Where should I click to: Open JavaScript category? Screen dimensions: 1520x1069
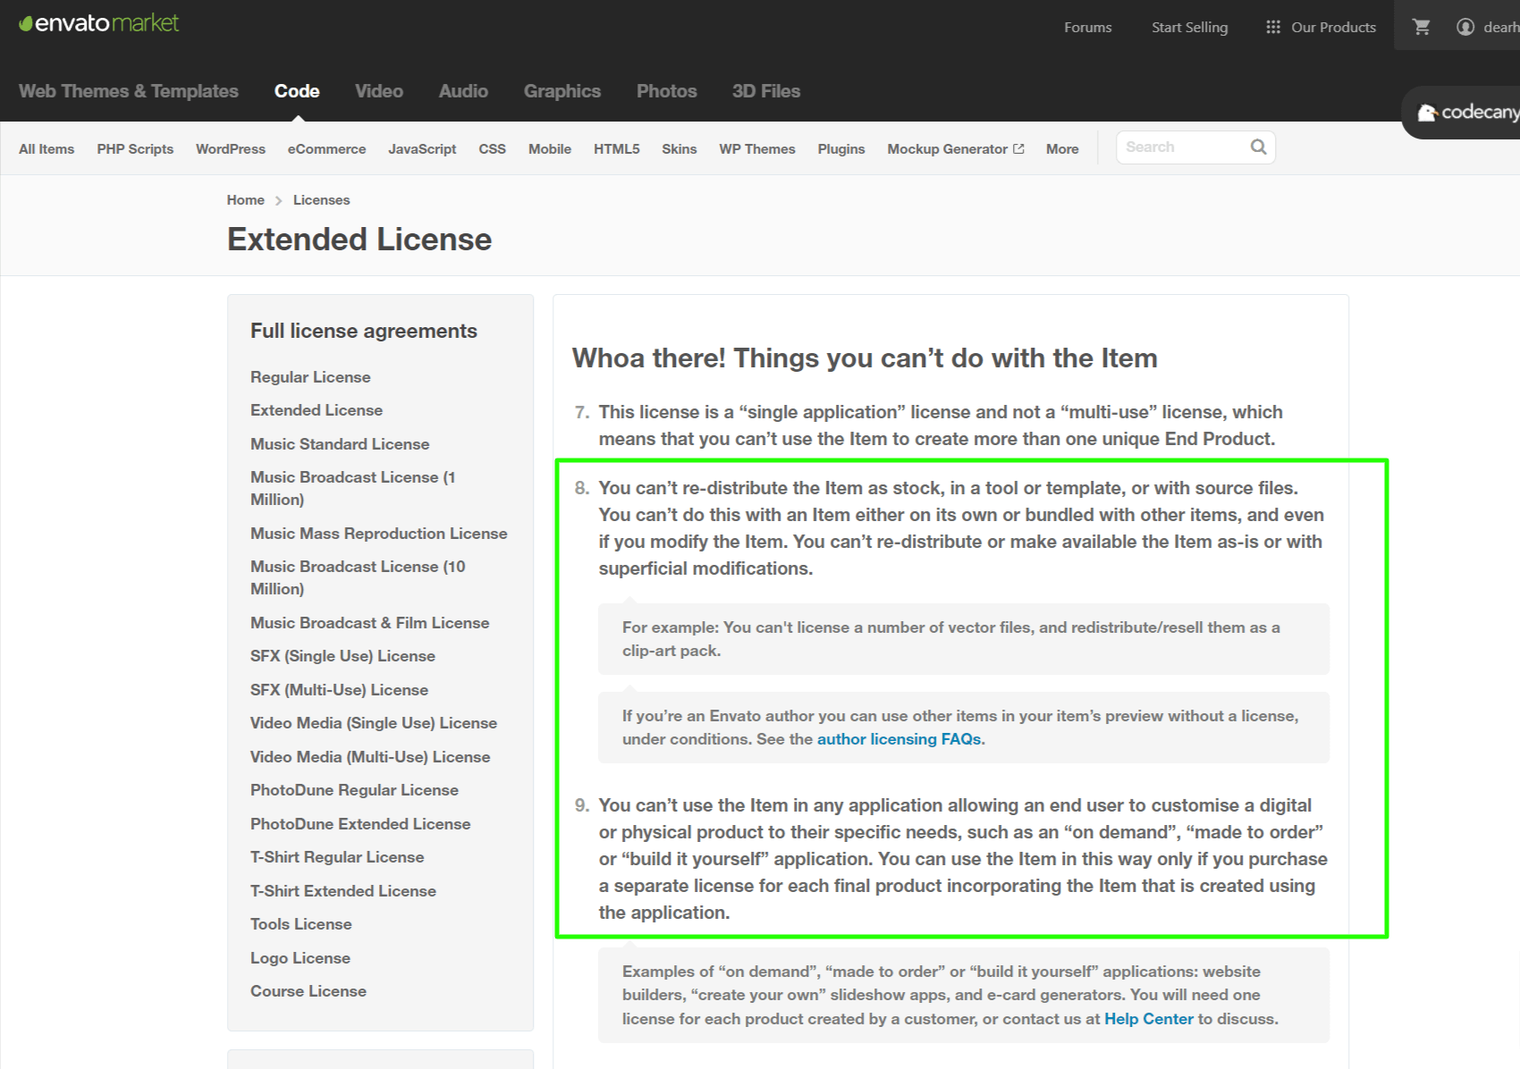(x=422, y=149)
